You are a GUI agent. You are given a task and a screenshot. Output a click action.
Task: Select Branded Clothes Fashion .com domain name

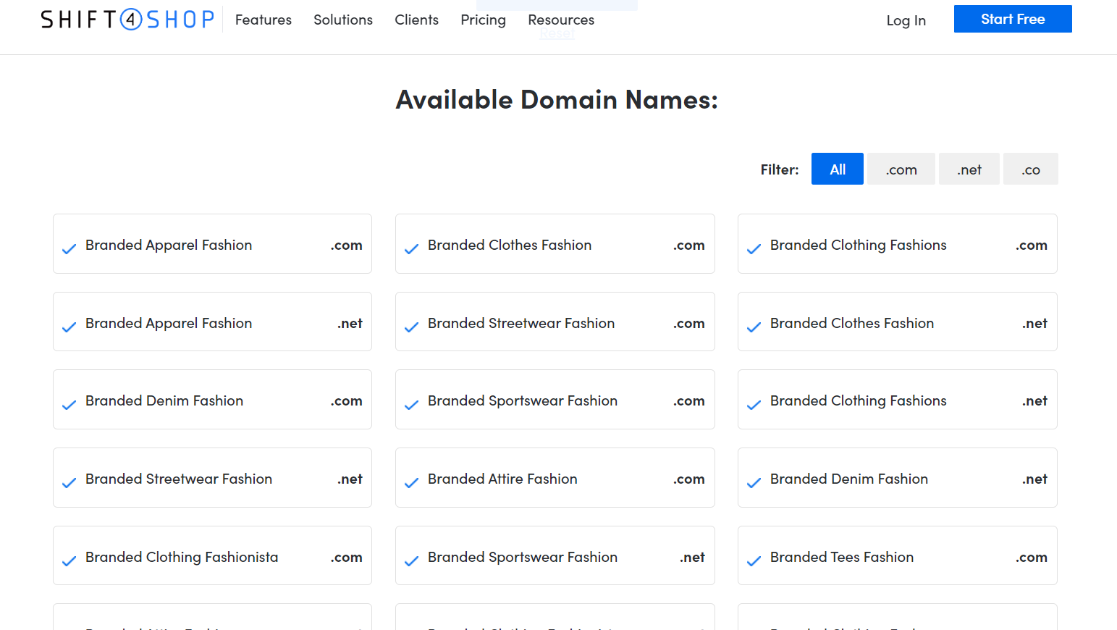pyautogui.click(x=555, y=243)
